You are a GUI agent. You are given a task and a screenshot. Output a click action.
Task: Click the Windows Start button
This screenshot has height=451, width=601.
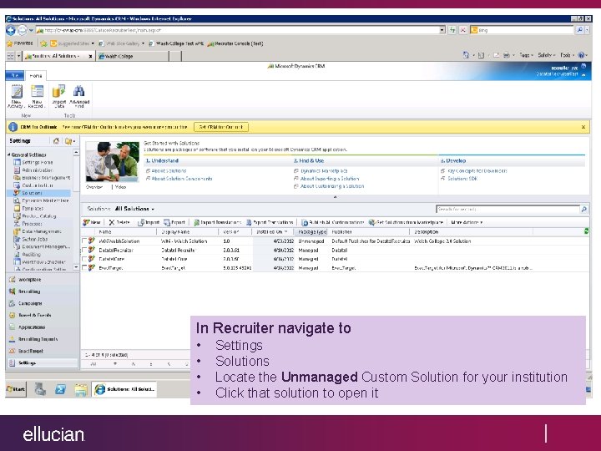(16, 389)
